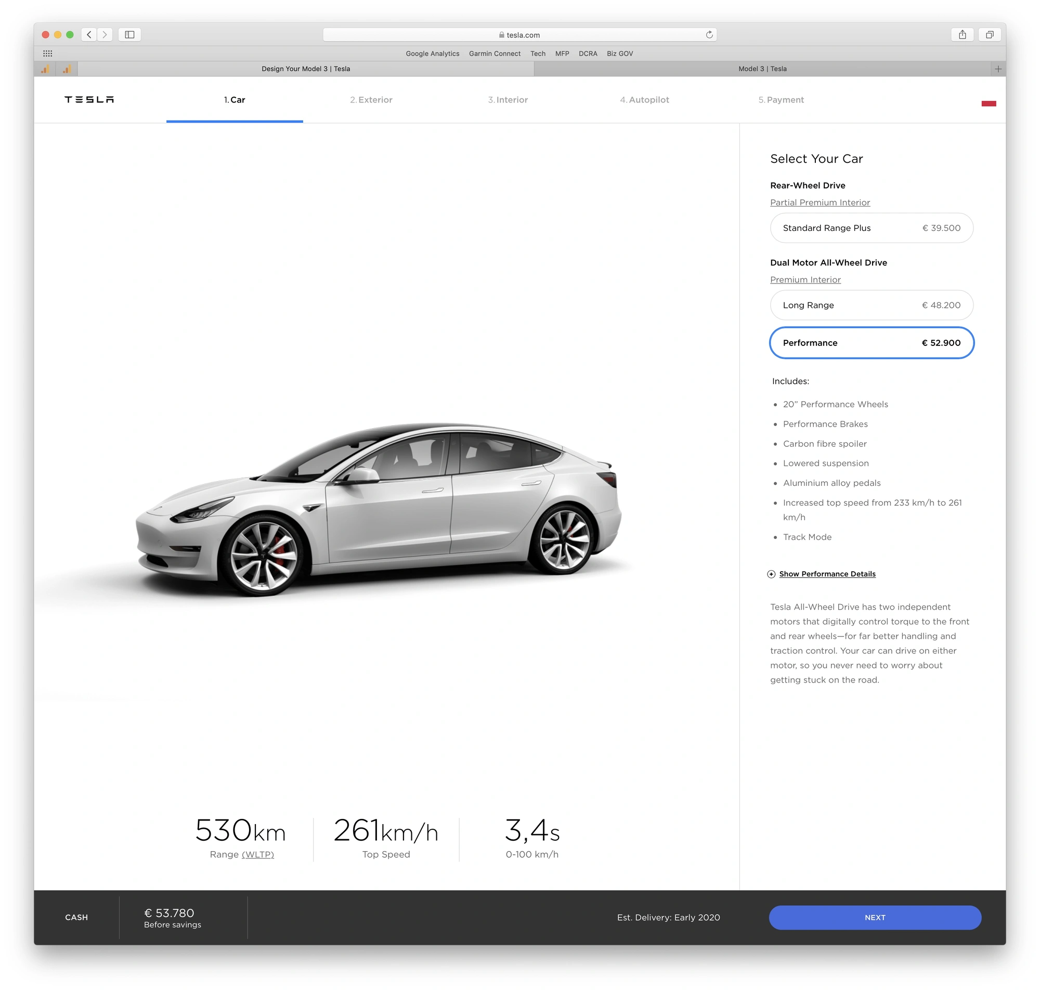Switch to Design Your Model 3 tab
Image resolution: width=1040 pixels, height=990 pixels.
306,69
